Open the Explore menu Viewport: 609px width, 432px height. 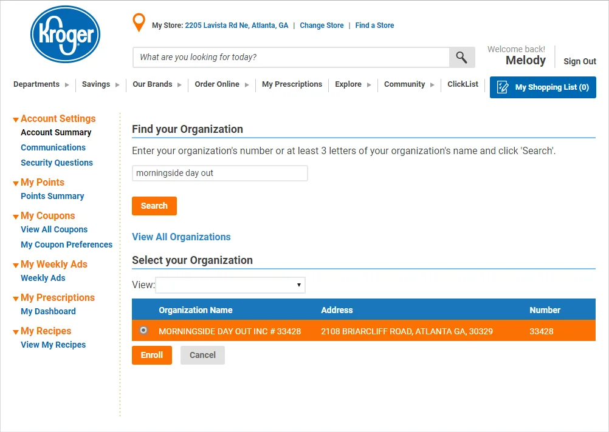coord(353,84)
